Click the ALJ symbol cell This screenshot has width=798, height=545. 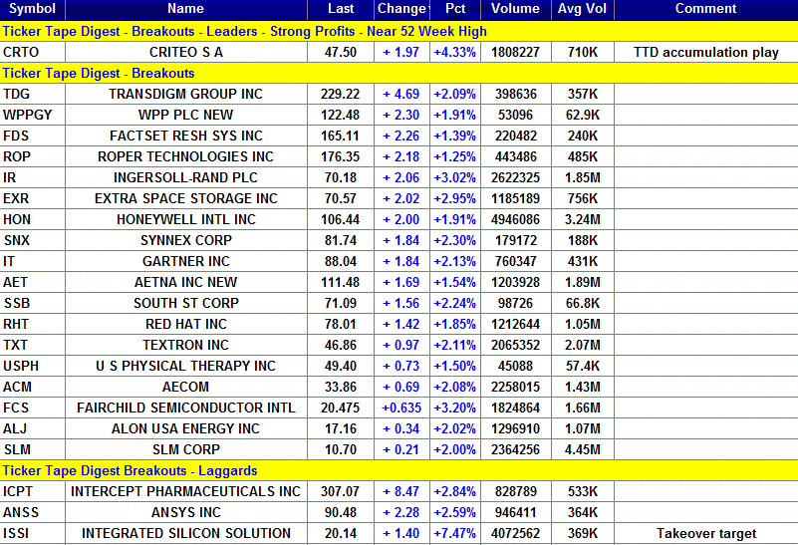[x=32, y=428]
